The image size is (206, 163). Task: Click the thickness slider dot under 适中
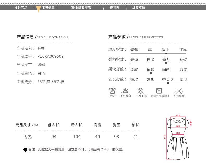click(166, 53)
